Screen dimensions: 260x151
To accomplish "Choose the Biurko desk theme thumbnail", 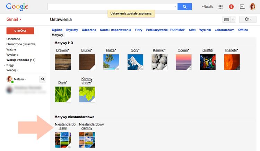I will [x=87, y=62].
